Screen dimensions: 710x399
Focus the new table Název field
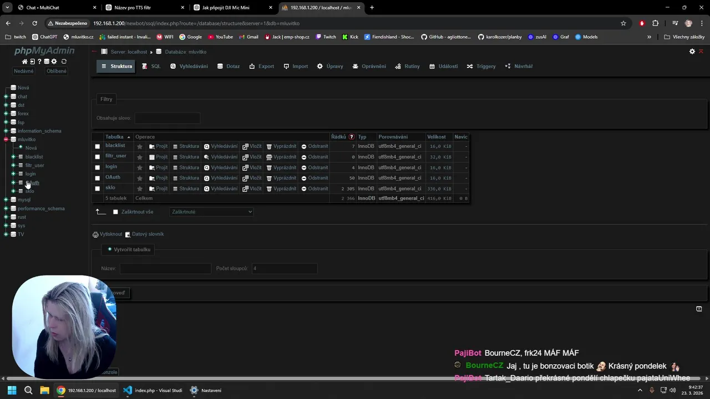coord(165,268)
